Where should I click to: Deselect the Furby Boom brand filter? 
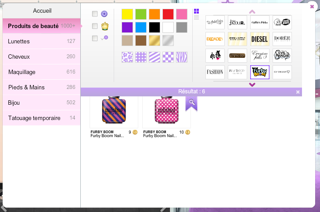(x=259, y=72)
